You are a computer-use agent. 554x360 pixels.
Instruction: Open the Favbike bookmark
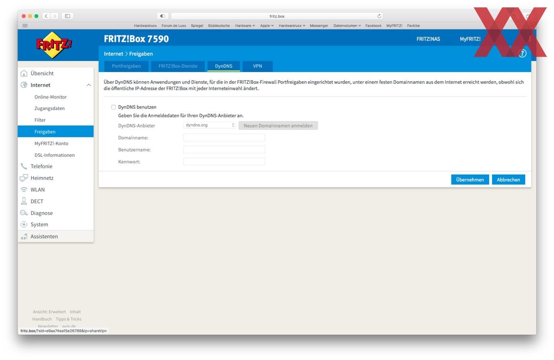[x=413, y=26]
